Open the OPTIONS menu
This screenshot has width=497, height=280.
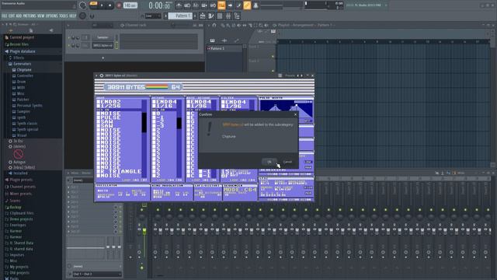52,16
